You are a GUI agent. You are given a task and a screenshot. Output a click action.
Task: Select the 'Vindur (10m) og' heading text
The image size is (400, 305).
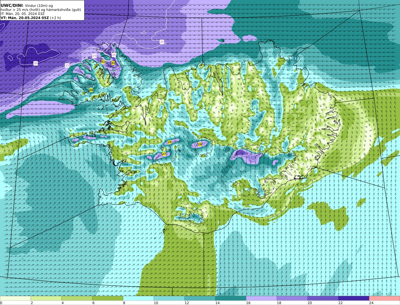(x=39, y=6)
